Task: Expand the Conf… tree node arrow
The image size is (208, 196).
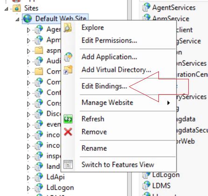Action: [x=29, y=93]
